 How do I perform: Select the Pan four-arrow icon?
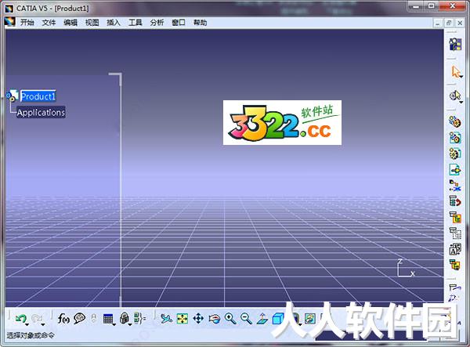click(x=198, y=319)
